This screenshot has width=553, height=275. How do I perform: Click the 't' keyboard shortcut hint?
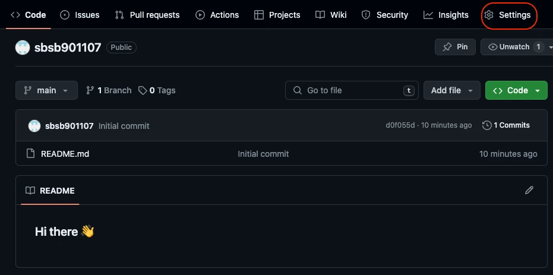pyautogui.click(x=409, y=90)
